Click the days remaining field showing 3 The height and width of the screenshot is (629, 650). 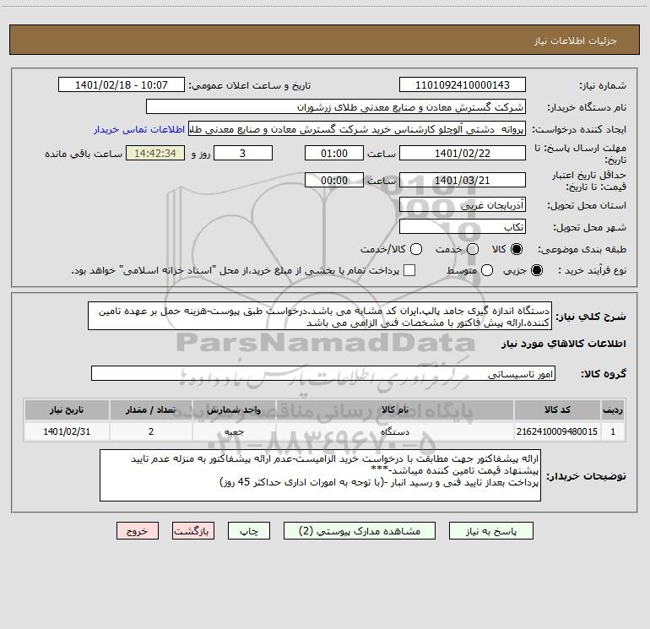click(243, 153)
